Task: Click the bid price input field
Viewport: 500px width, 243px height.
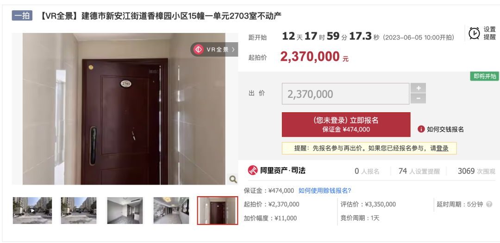Action: coord(345,94)
